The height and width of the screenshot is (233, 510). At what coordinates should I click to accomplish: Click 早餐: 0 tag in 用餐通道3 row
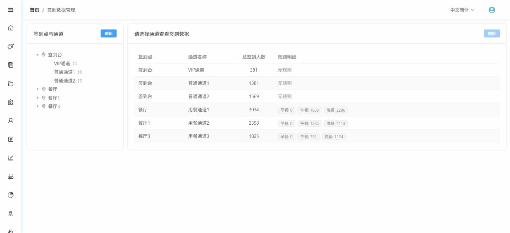[x=287, y=137]
